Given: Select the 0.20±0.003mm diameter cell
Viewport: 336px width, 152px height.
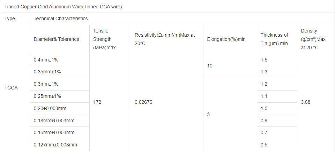Looking at the screenshot, I should click(x=50, y=108).
